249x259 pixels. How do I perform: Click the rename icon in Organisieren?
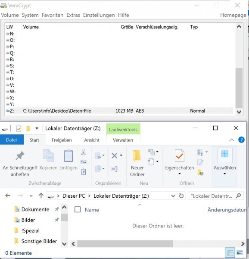pos(114,169)
